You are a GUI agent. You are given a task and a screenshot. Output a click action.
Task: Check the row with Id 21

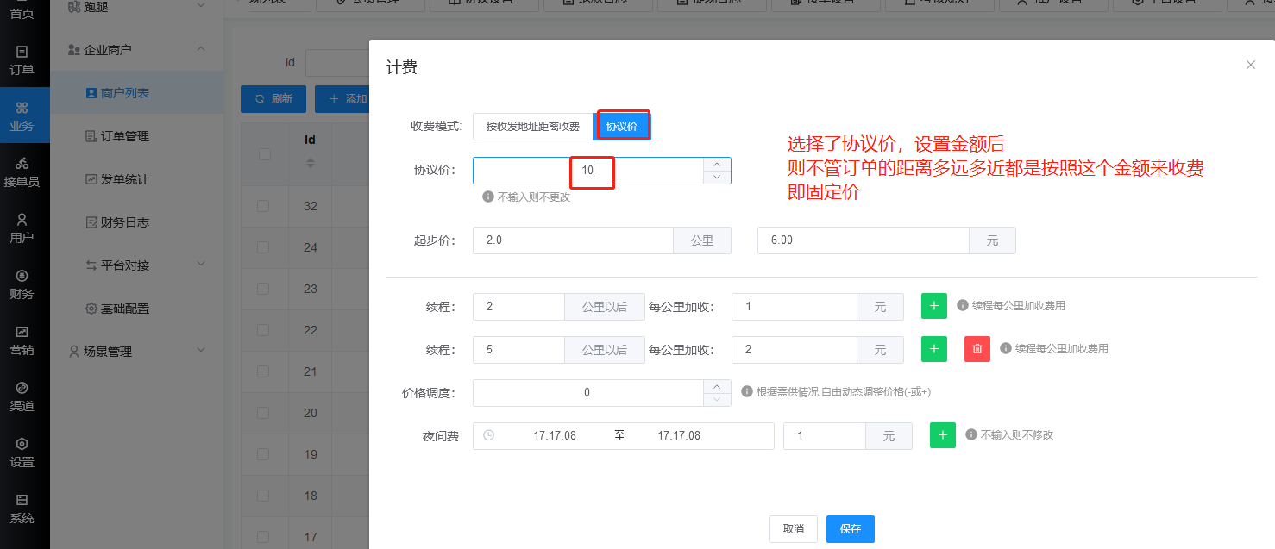263,371
